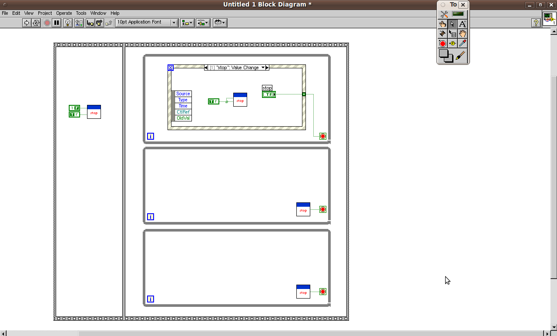
Task: Click the bottom loop's conditional stop terminal
Action: (323, 292)
